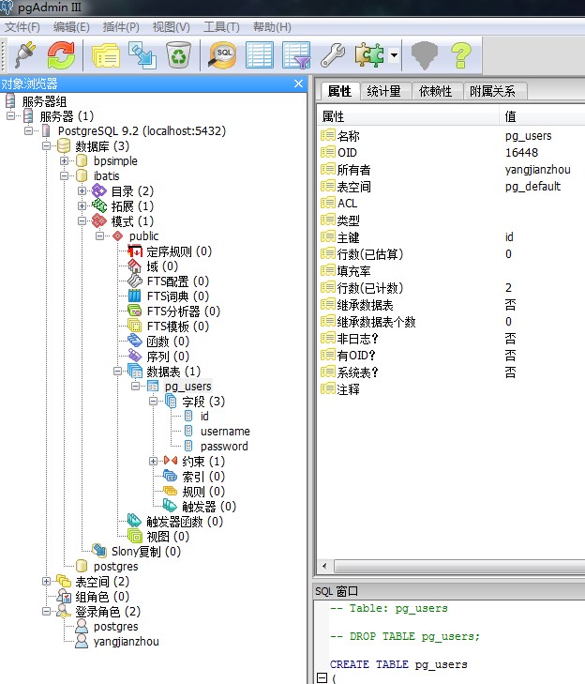Select the 域 (0) node
Image resolution: width=585 pixels, height=684 pixels.
(162, 266)
